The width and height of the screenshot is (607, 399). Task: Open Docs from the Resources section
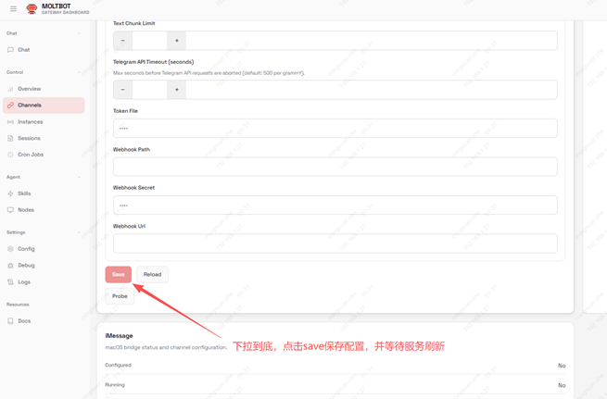coord(24,321)
